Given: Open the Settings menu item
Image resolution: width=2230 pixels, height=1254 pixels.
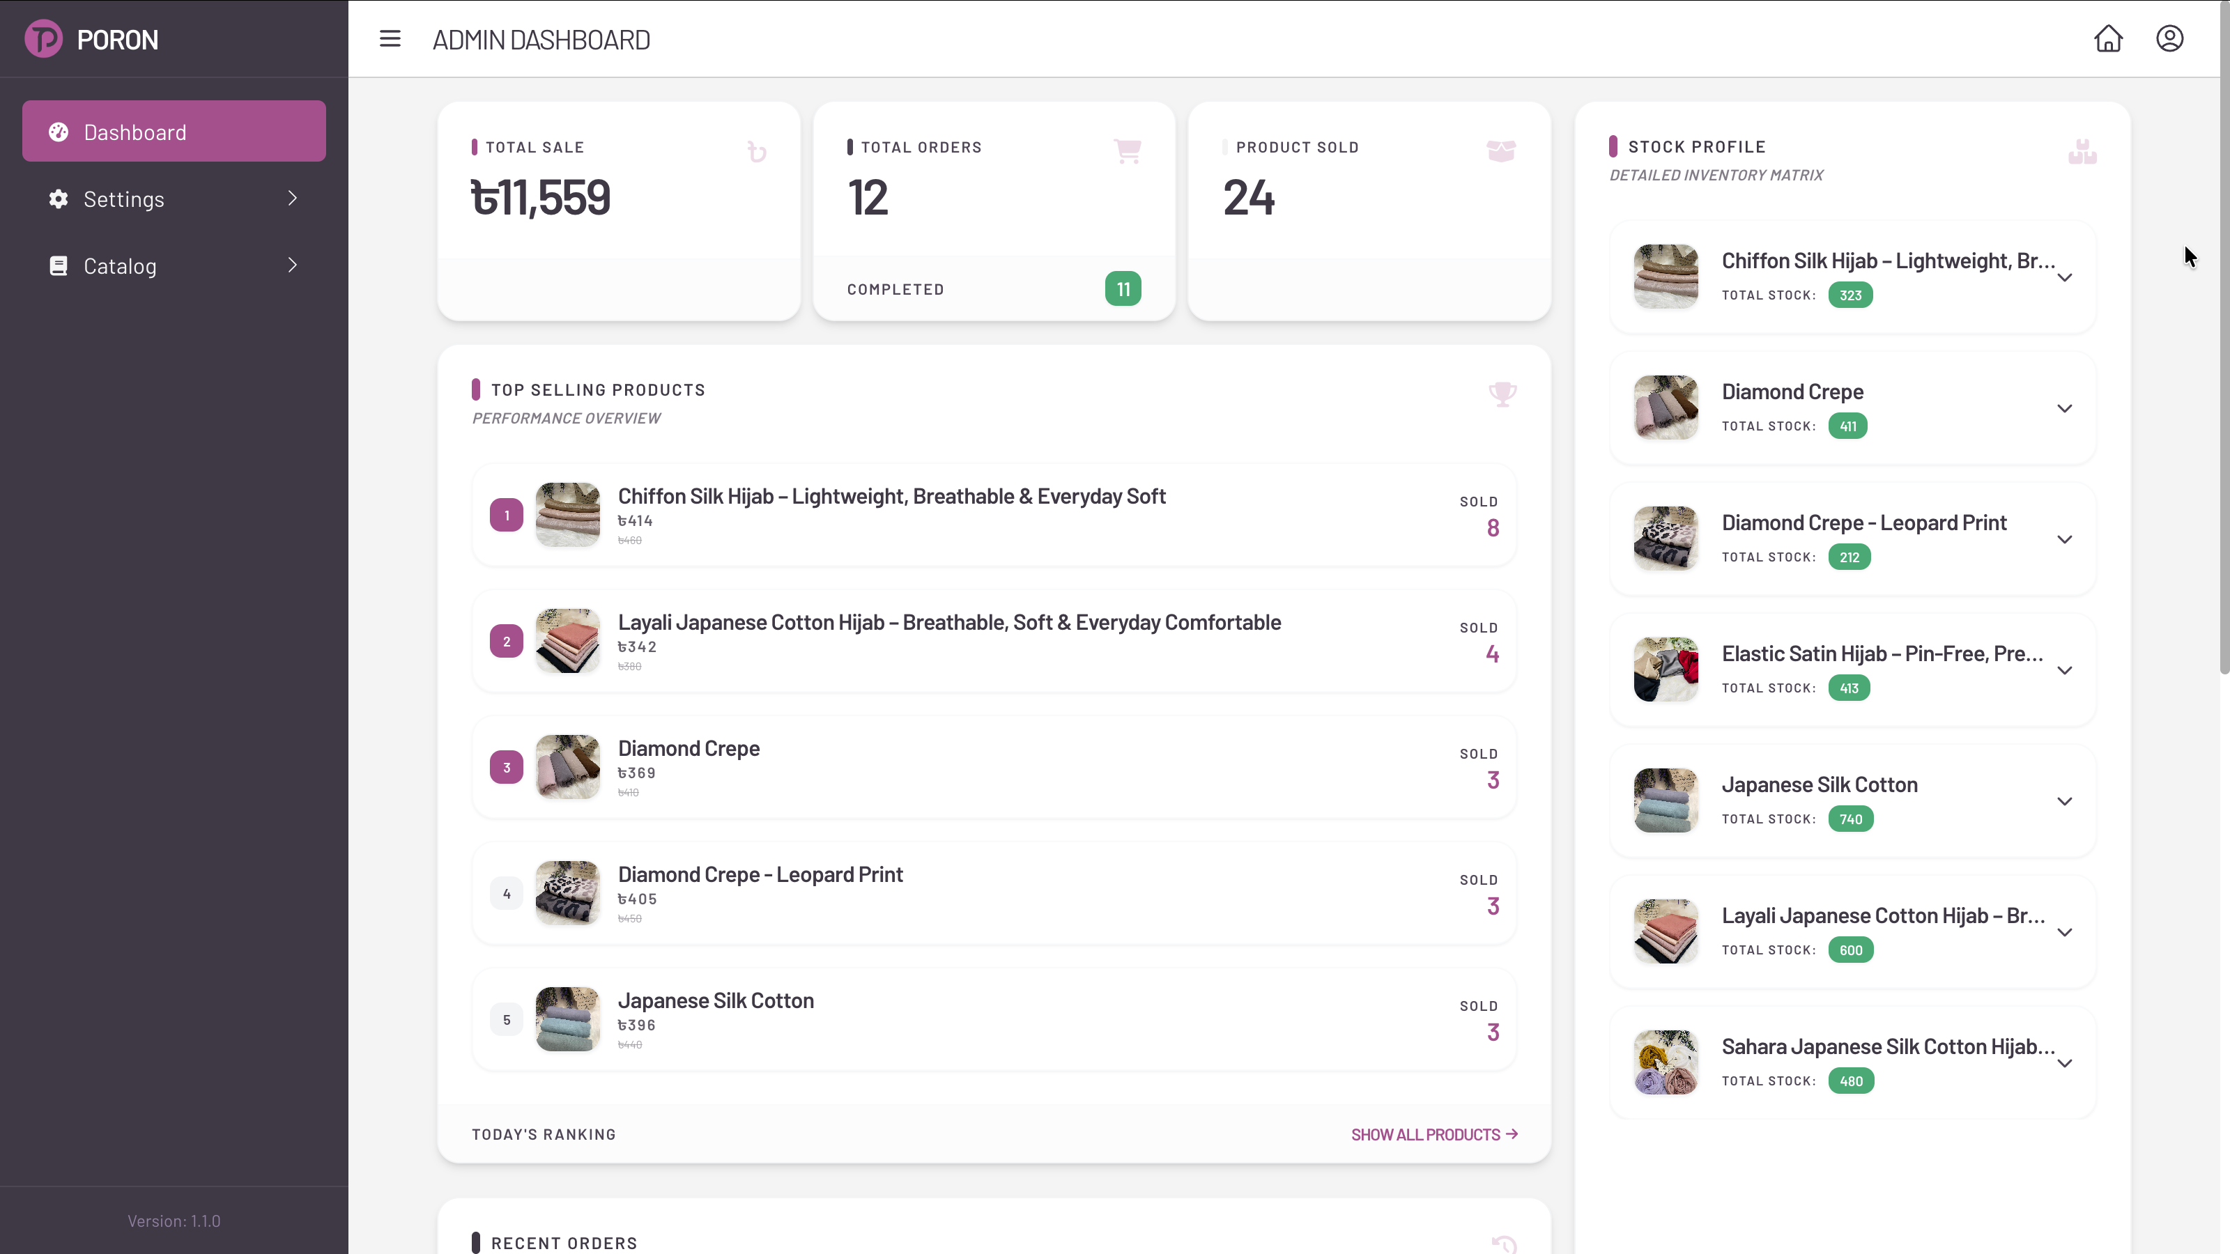Looking at the screenshot, I should pyautogui.click(x=174, y=199).
